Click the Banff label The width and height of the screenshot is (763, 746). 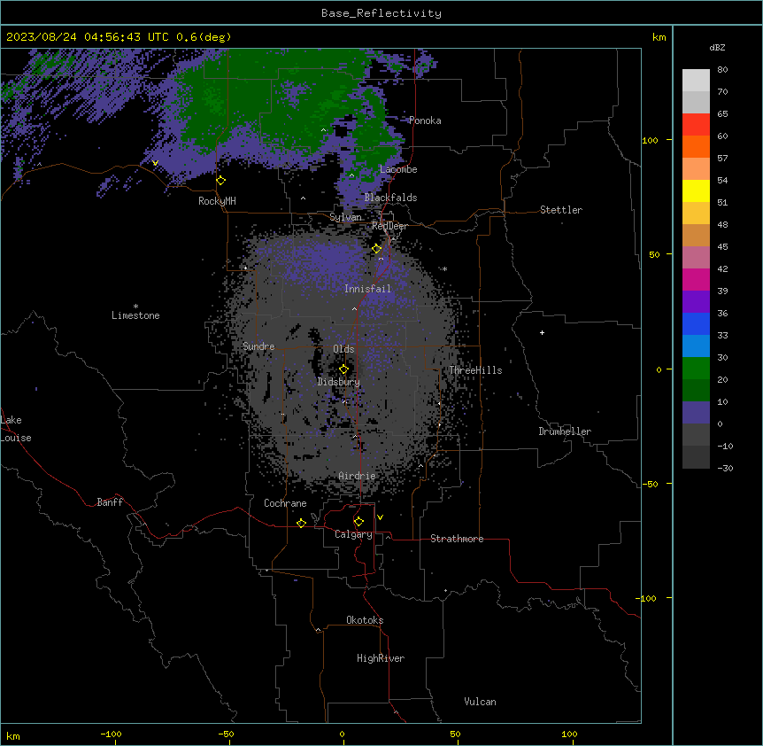click(x=110, y=502)
